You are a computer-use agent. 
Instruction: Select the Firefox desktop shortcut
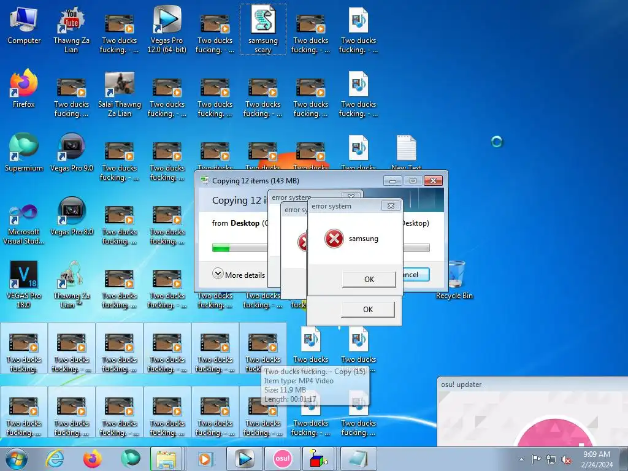[24, 89]
